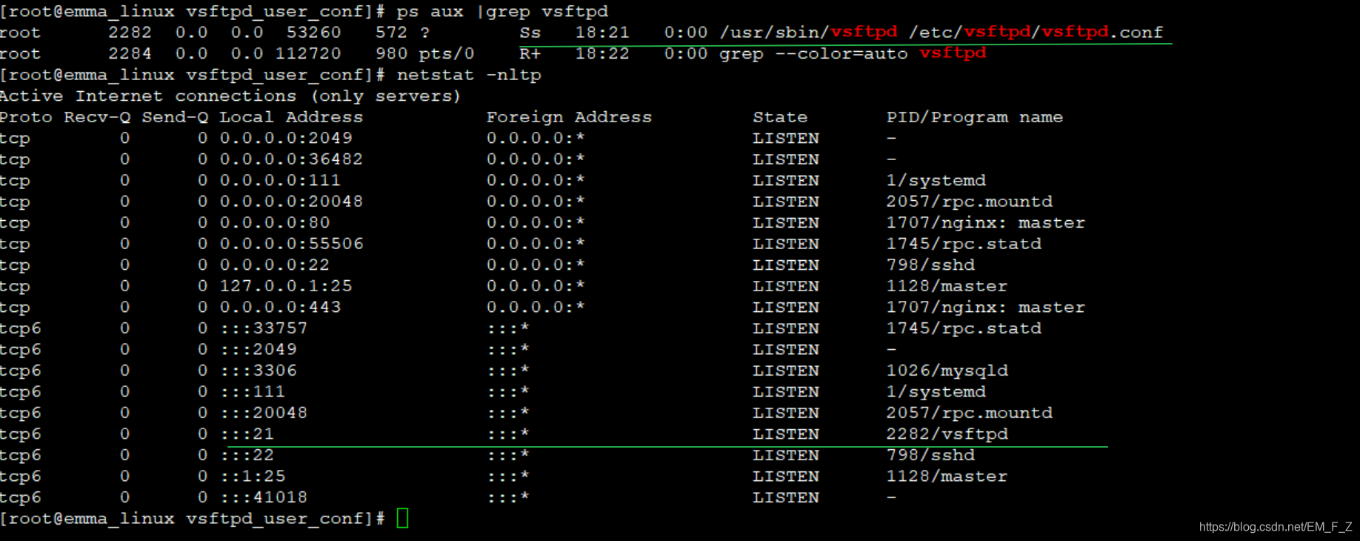Click '798/sshd' on :::22 row

coord(930,455)
